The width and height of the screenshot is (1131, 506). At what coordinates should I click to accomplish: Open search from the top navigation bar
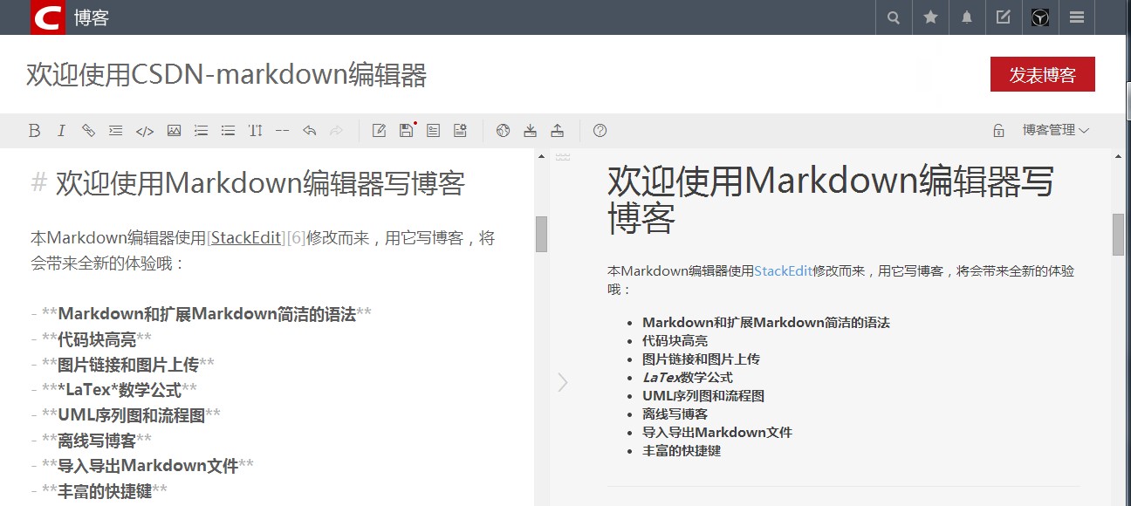point(894,17)
